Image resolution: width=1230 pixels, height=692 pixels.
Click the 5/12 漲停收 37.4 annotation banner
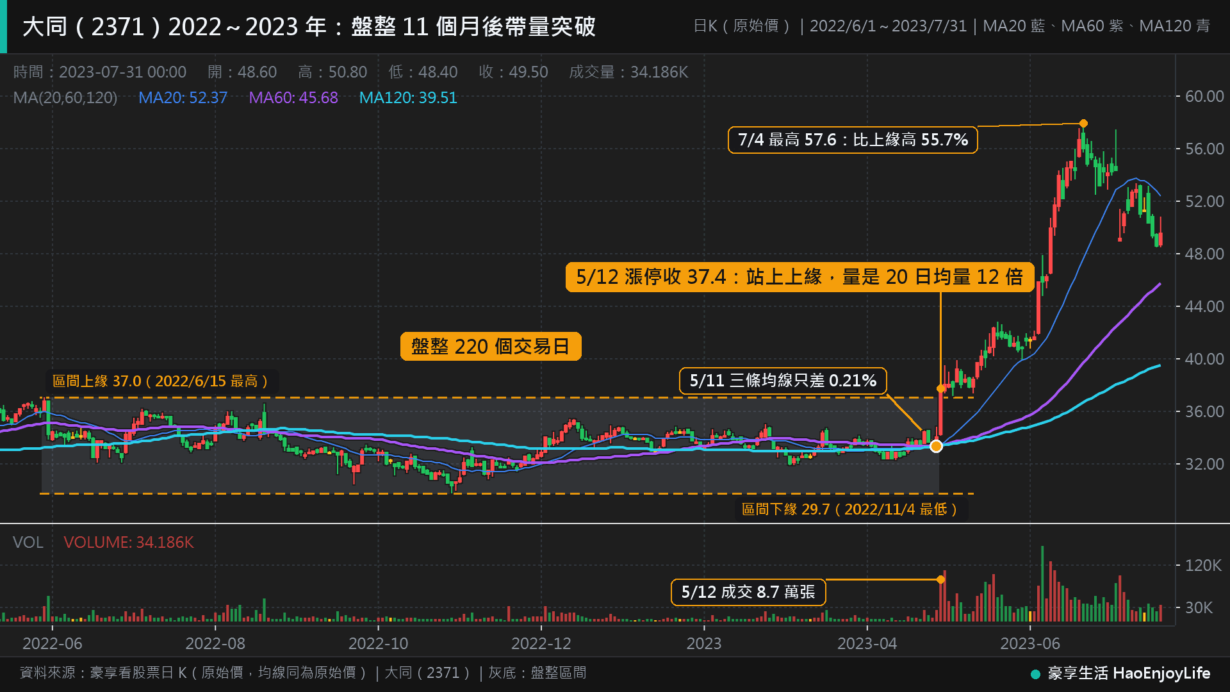point(799,277)
